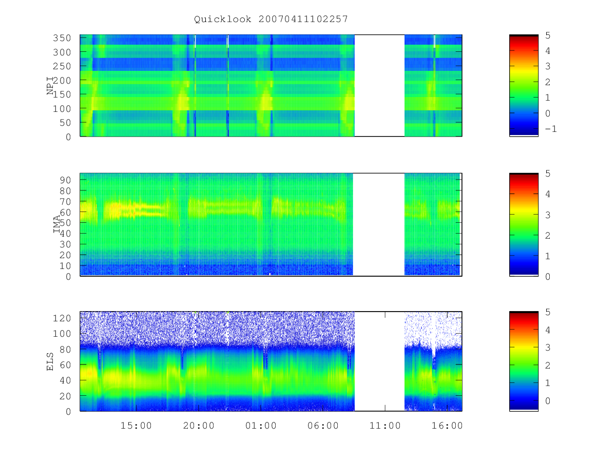Click the 300 tick on NPI axis
Viewport: 616px width, 462px height.
click(x=63, y=52)
